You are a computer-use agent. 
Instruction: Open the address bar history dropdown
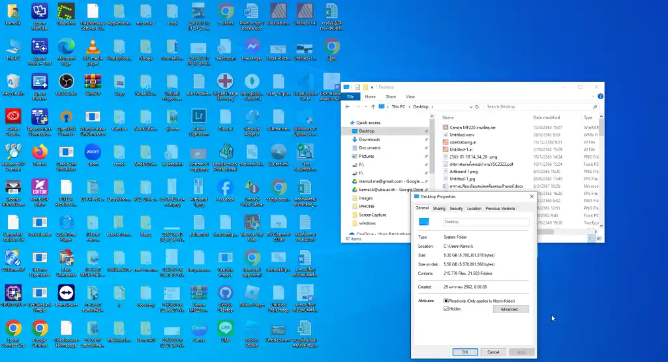pyautogui.click(x=471, y=107)
